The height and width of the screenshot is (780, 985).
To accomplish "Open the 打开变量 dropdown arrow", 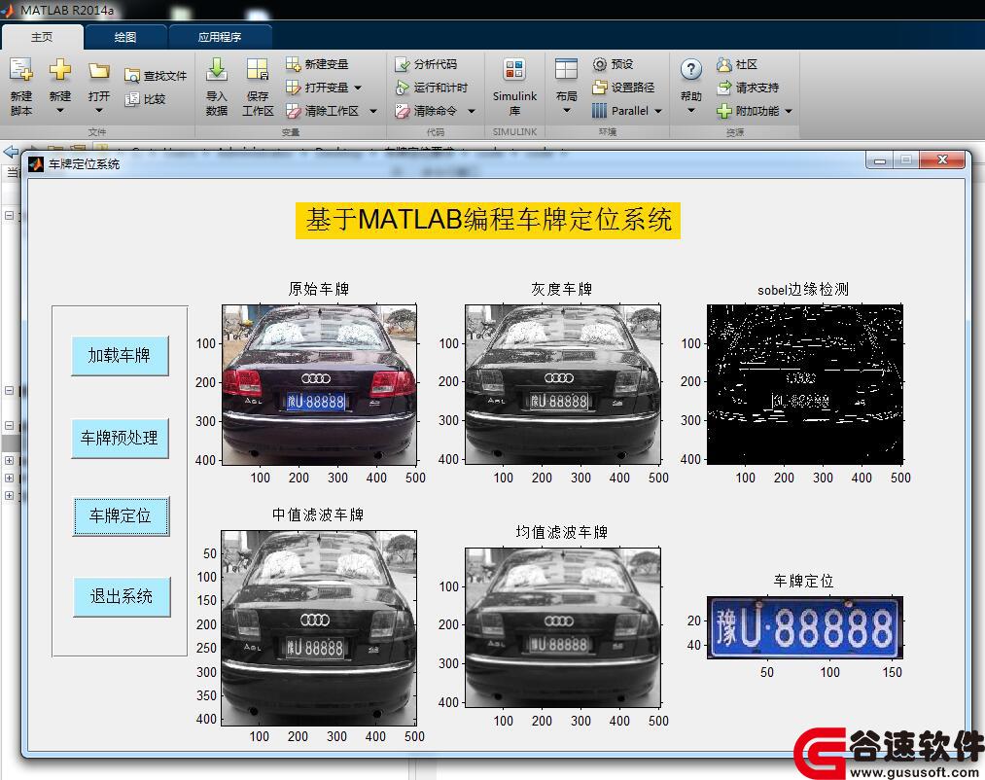I will click(358, 88).
